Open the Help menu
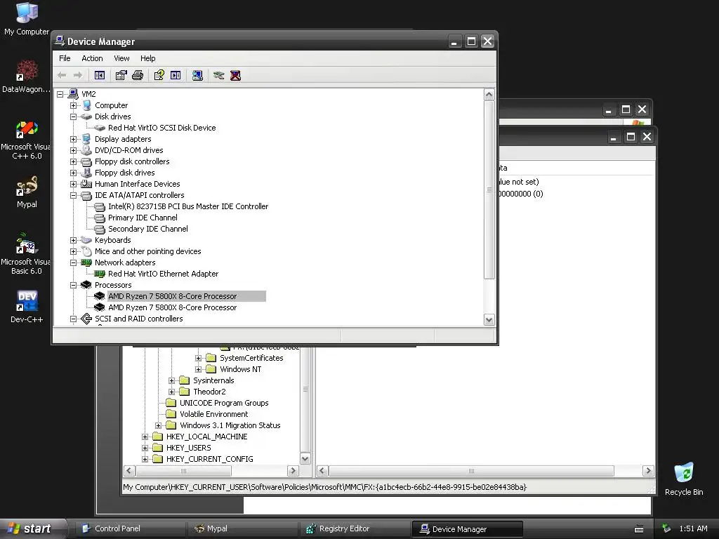This screenshot has height=539, width=719. (147, 58)
